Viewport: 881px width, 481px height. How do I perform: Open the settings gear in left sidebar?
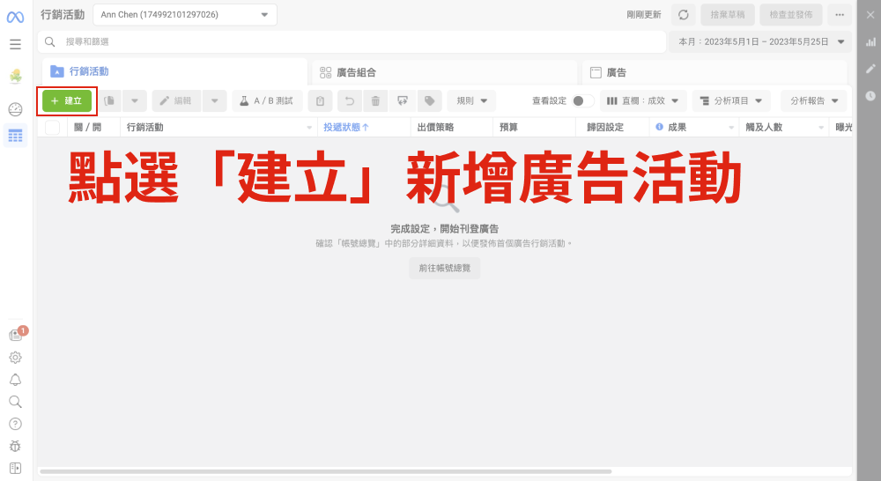pos(15,358)
